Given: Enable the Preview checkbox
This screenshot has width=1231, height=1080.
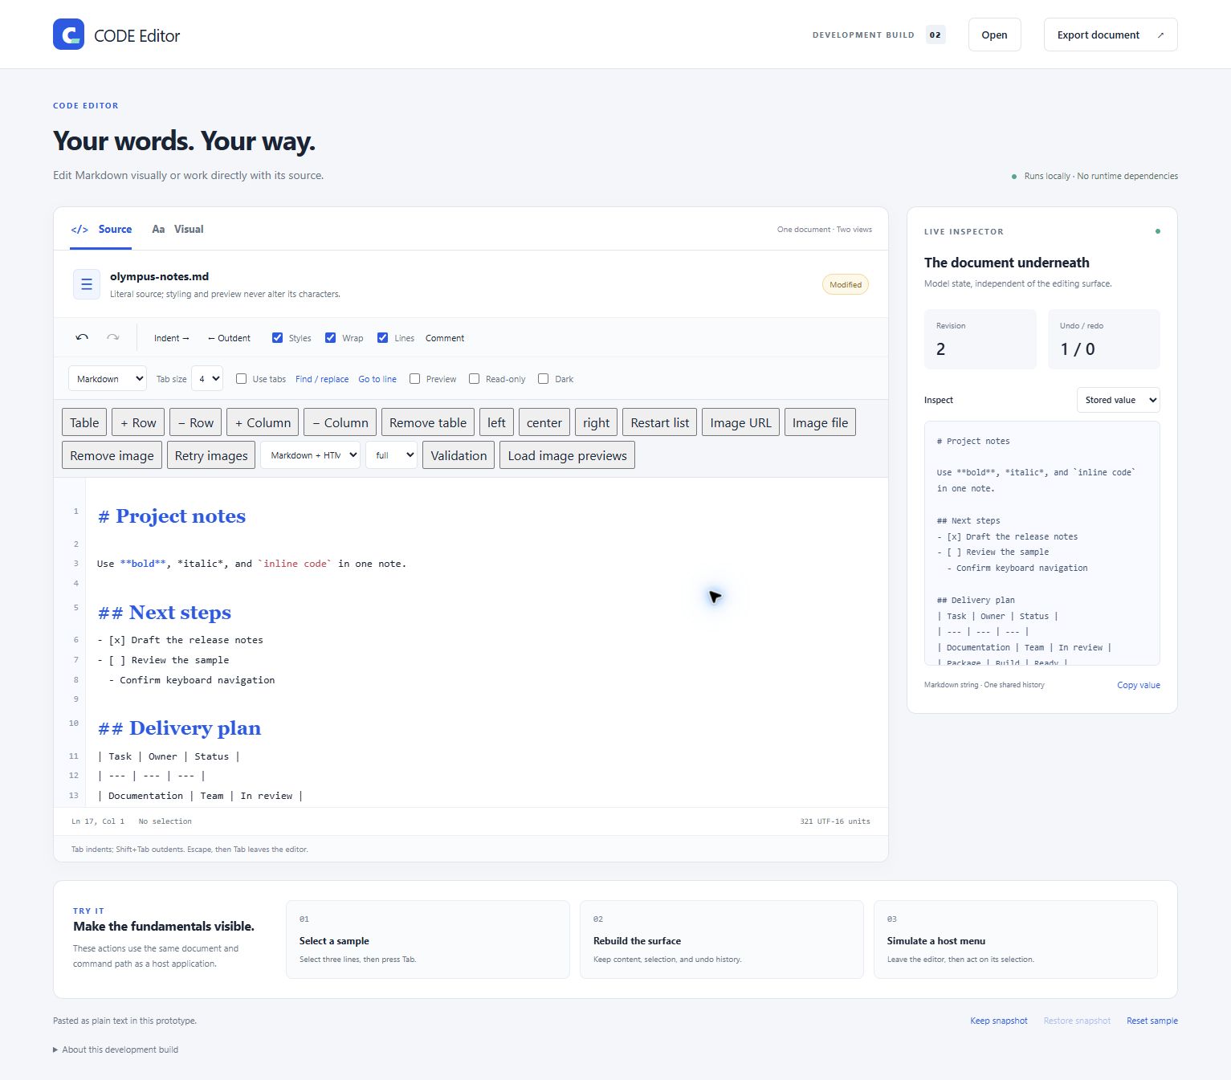Looking at the screenshot, I should [414, 379].
